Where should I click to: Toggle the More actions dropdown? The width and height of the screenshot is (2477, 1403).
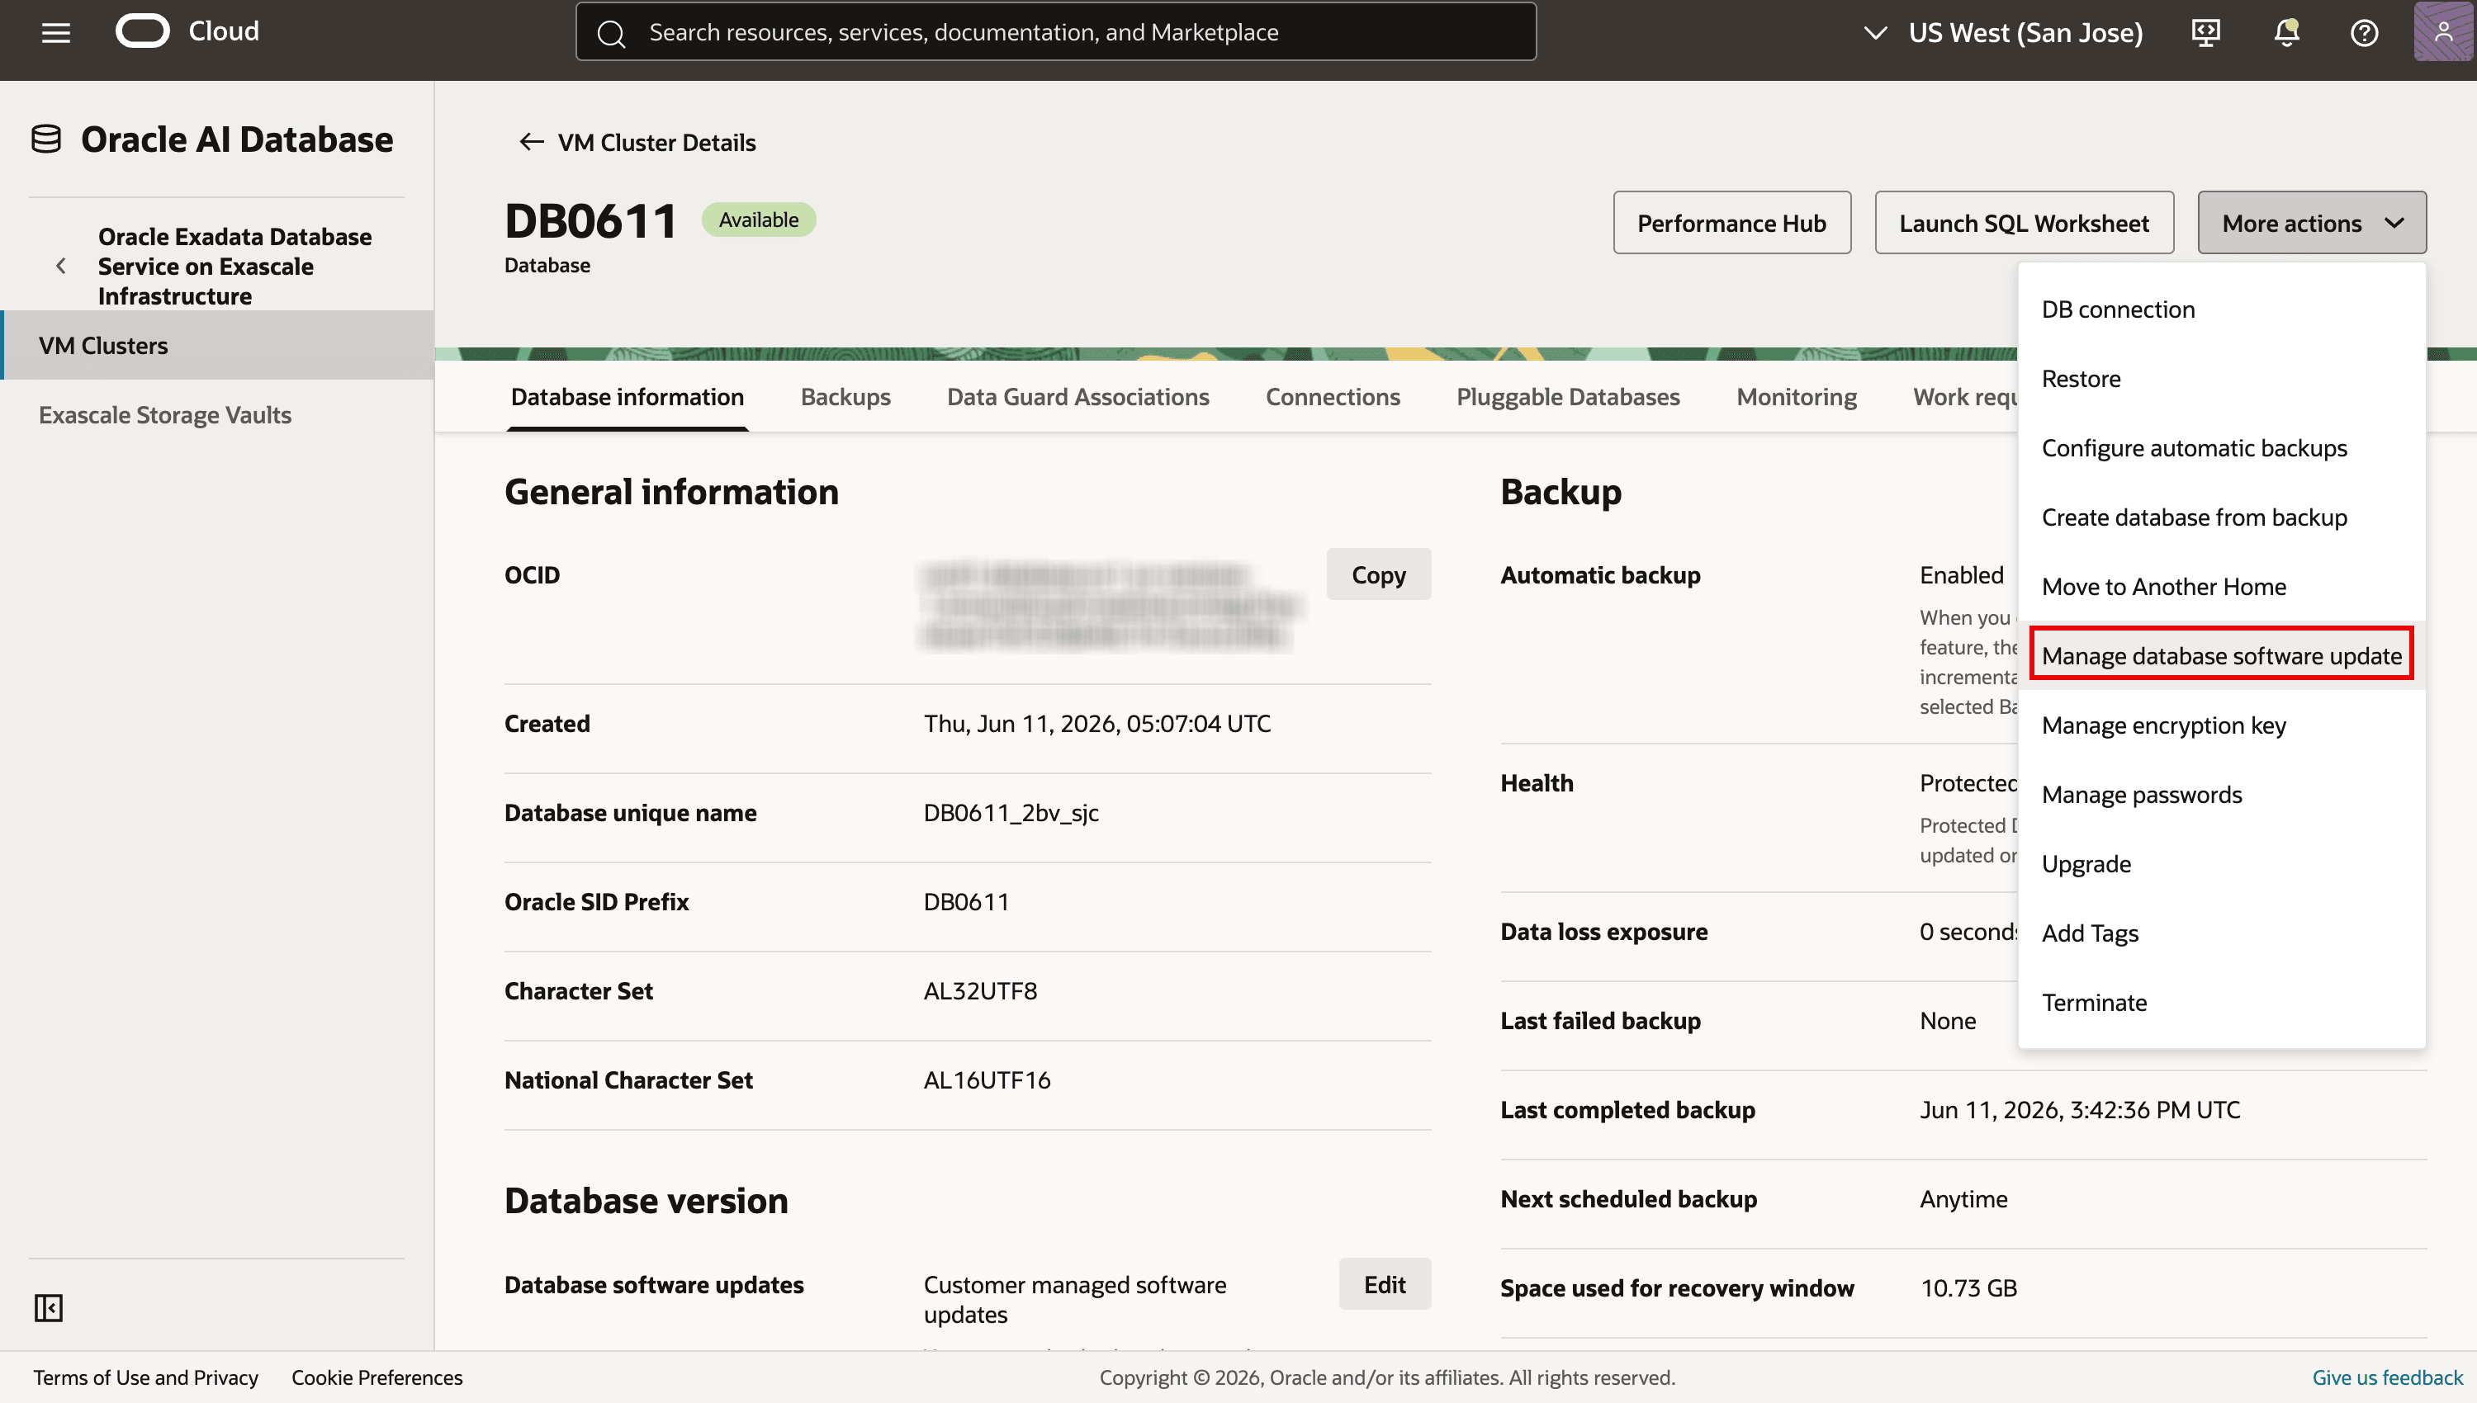[x=2312, y=223]
